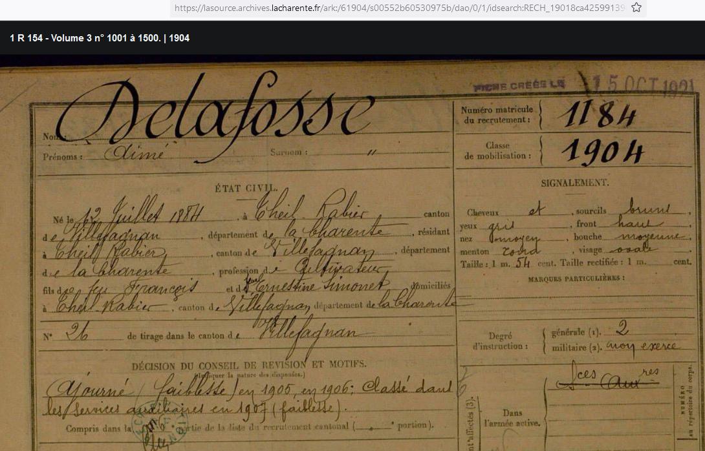Viewport: 705px width, 451px height.
Task: Click the first name Aimé
Action: pyautogui.click(x=134, y=154)
